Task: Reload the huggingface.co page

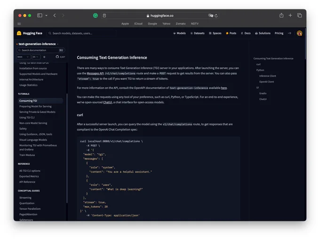Action: coord(216,15)
